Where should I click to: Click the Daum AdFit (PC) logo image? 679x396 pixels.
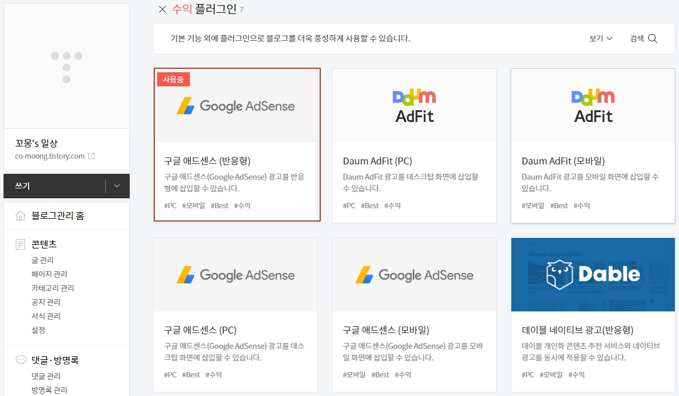[x=414, y=106]
